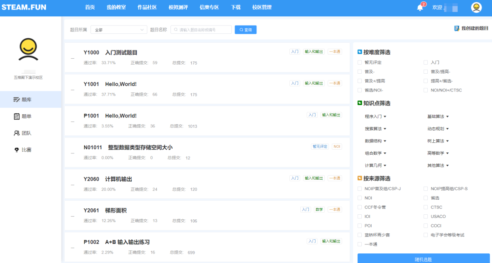Open the 题目所属 dropdown showing 全部
Viewport: 492px width, 263px height.
pos(118,30)
